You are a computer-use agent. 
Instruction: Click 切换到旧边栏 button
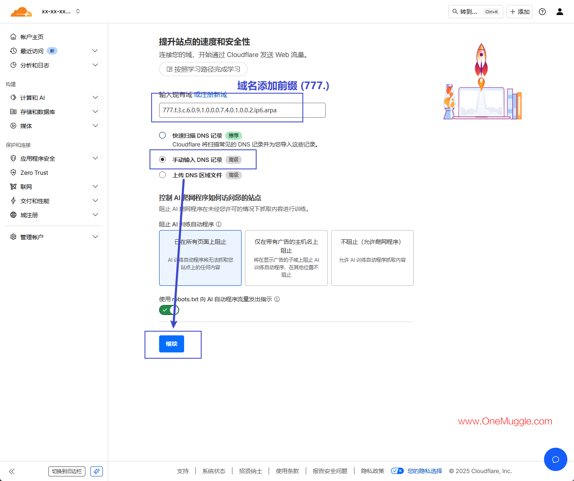pos(67,471)
